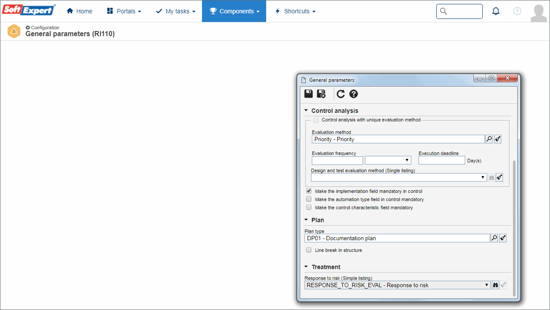Viewport: 550px width, 310px height.
Task: Toggle Control analysis with unique evaluation method
Action: pos(316,120)
